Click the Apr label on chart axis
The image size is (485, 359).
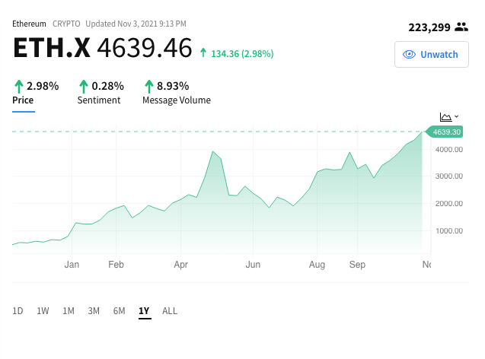pos(181,265)
